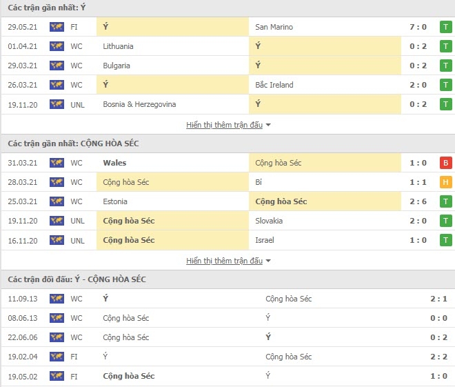Viewport: 455px width, 387px height.
Task: Click flag icon in Estonia row
Action: click(x=57, y=201)
